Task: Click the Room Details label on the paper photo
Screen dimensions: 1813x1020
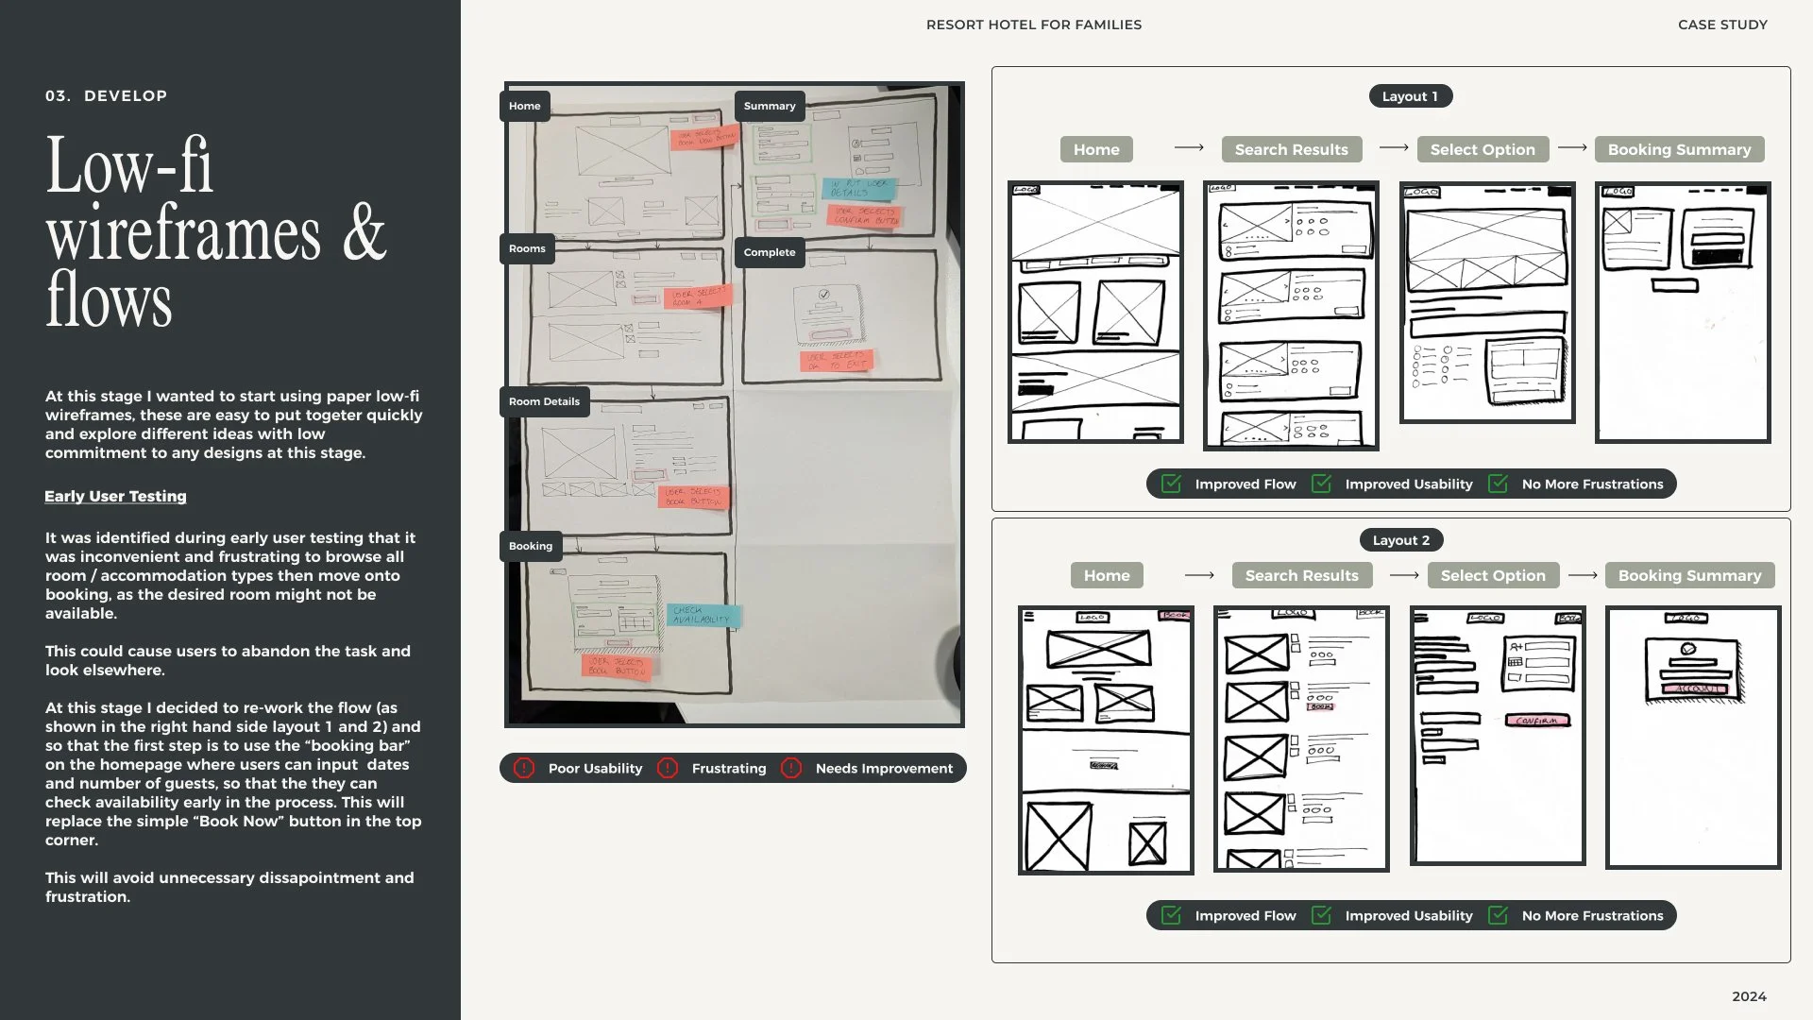Action: [x=544, y=401]
